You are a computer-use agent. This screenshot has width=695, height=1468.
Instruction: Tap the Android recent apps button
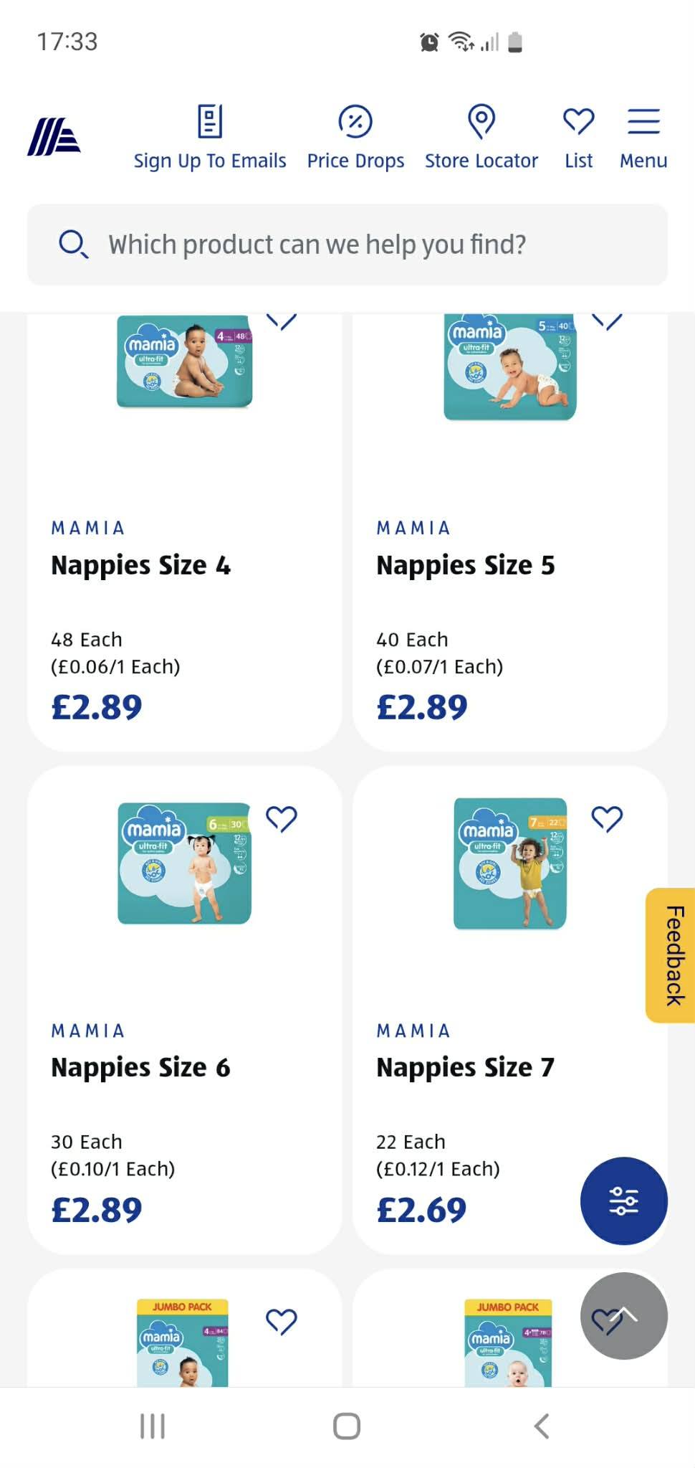pos(153,1426)
